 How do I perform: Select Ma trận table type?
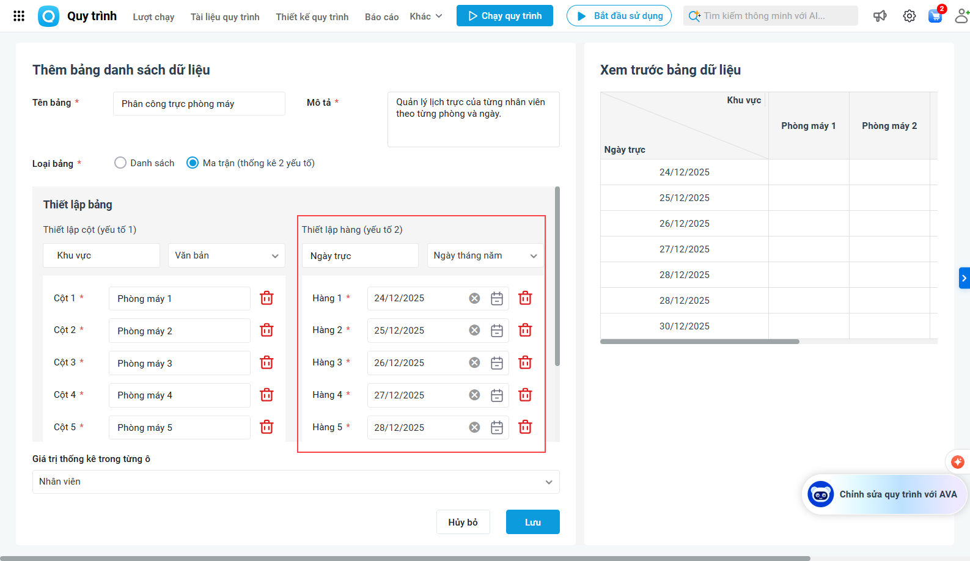point(193,163)
